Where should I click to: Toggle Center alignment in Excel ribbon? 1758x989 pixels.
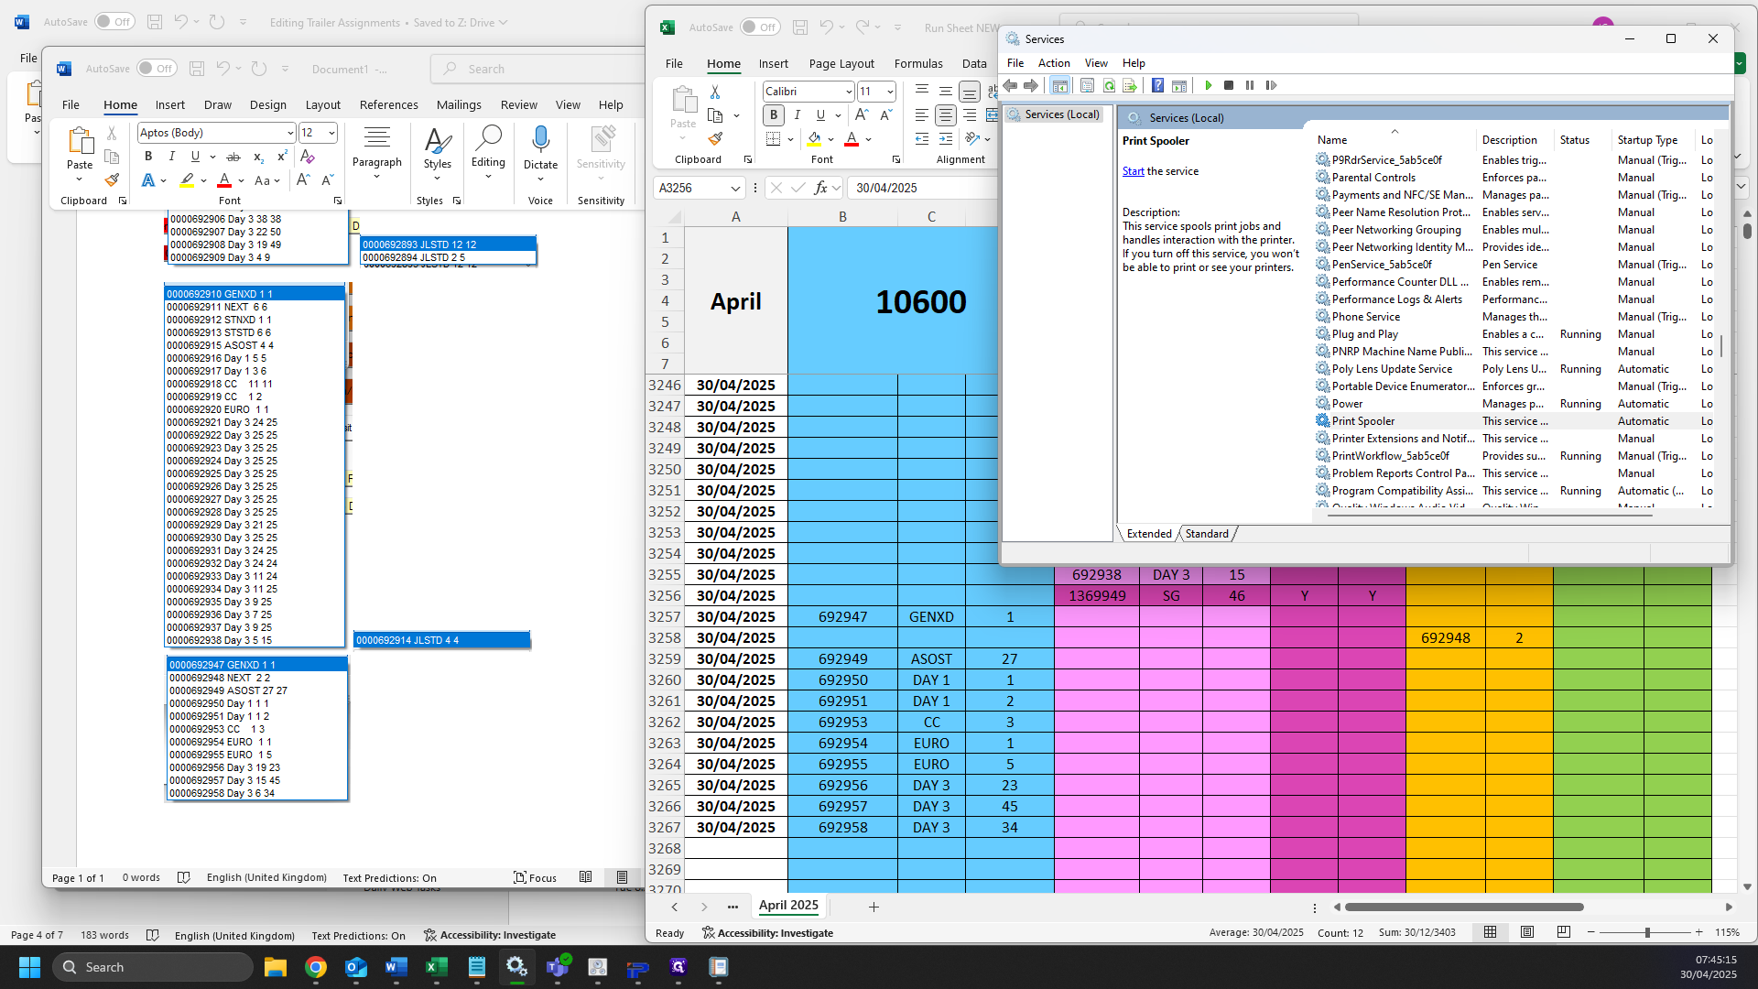point(946,115)
